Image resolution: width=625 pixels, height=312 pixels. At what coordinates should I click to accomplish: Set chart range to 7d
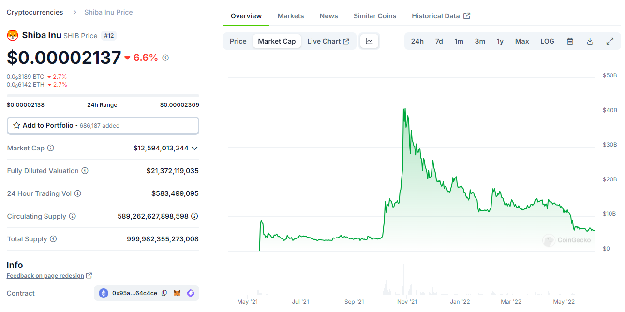point(439,41)
